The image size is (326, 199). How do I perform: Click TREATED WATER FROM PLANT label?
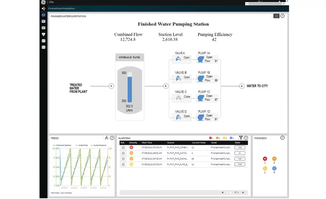[x=78, y=88]
